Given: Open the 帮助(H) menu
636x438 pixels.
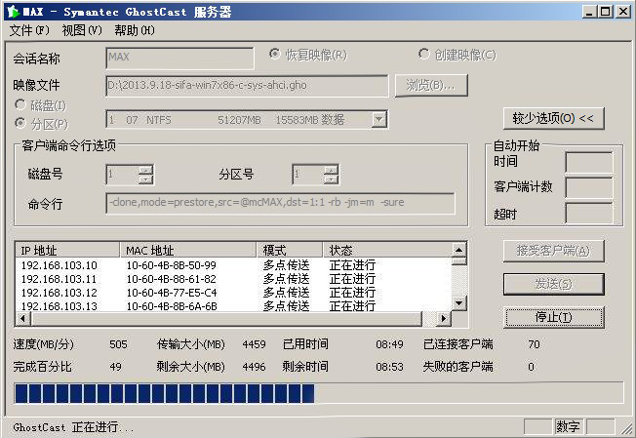Looking at the screenshot, I should 135,30.
